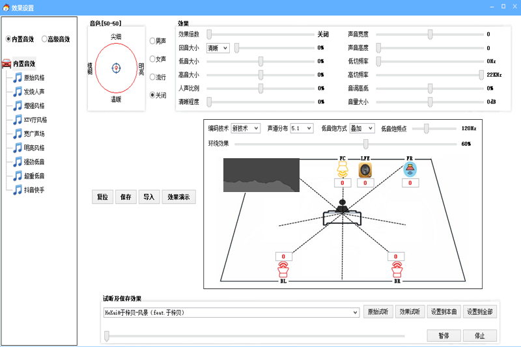Click the 声音宽度 slider handle
The height and width of the screenshot is (347, 521).
click(430, 35)
